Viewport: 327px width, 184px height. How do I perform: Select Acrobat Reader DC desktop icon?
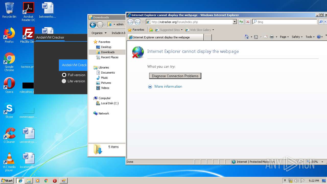[x=28, y=12]
